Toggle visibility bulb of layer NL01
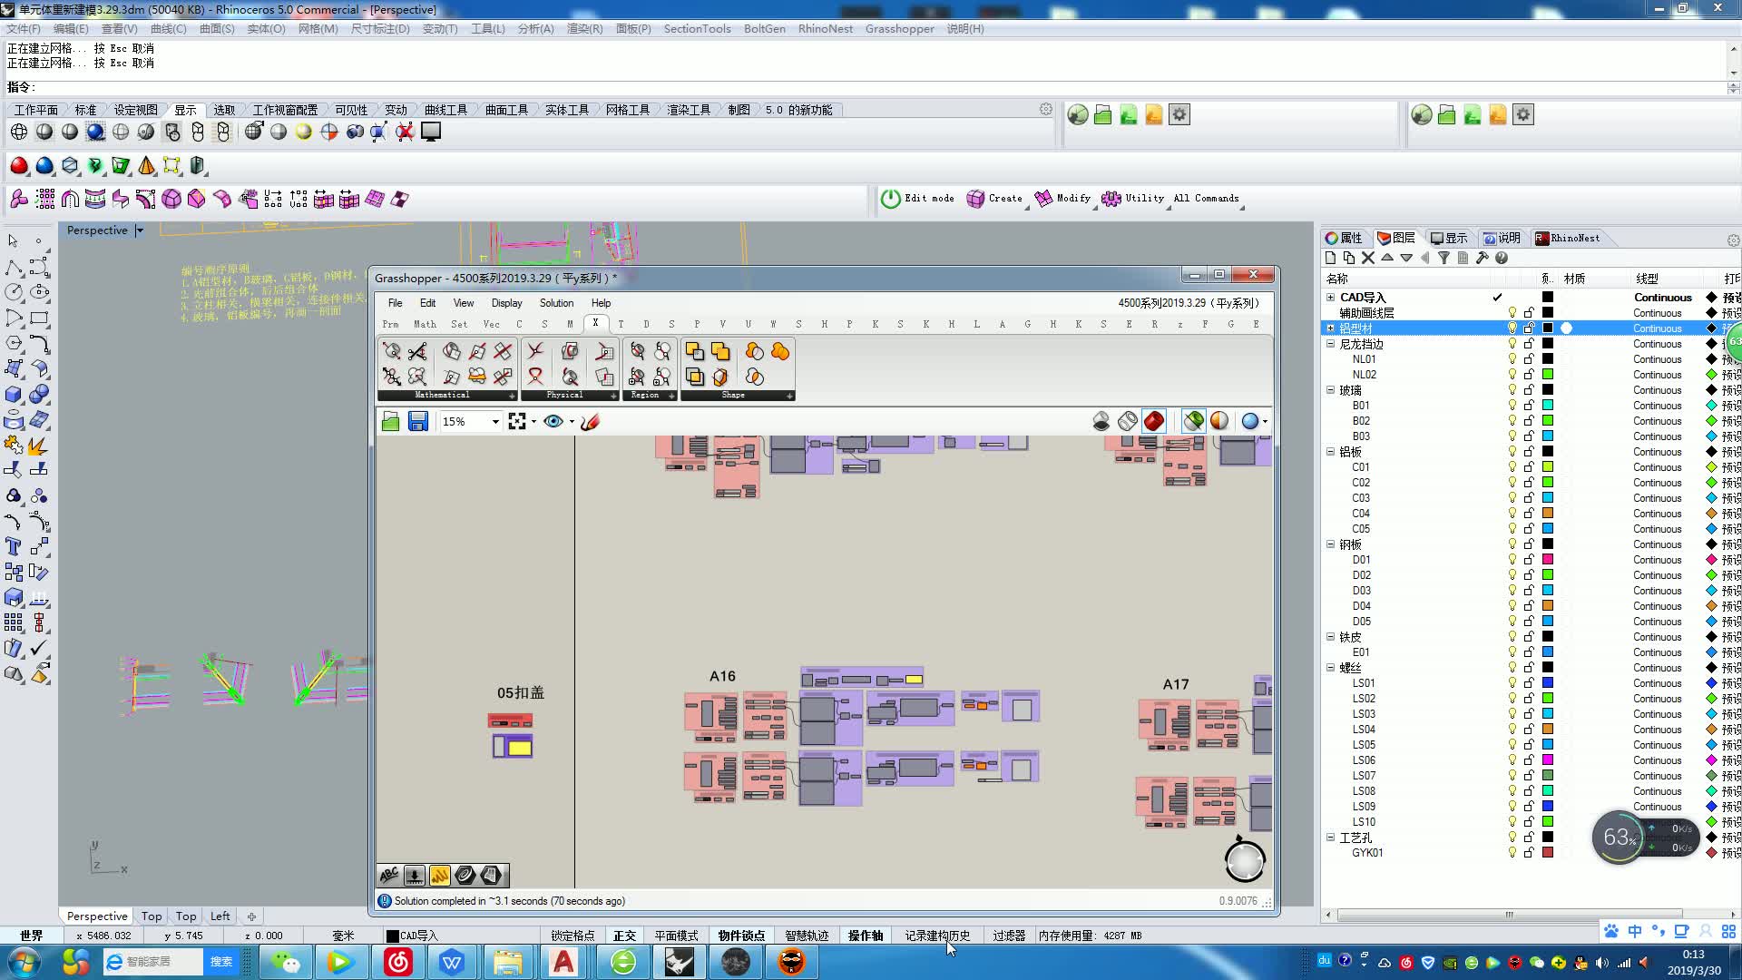 click(x=1512, y=359)
